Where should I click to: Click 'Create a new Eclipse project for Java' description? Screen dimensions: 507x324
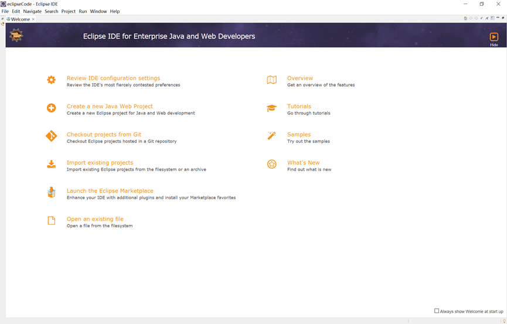tap(131, 113)
